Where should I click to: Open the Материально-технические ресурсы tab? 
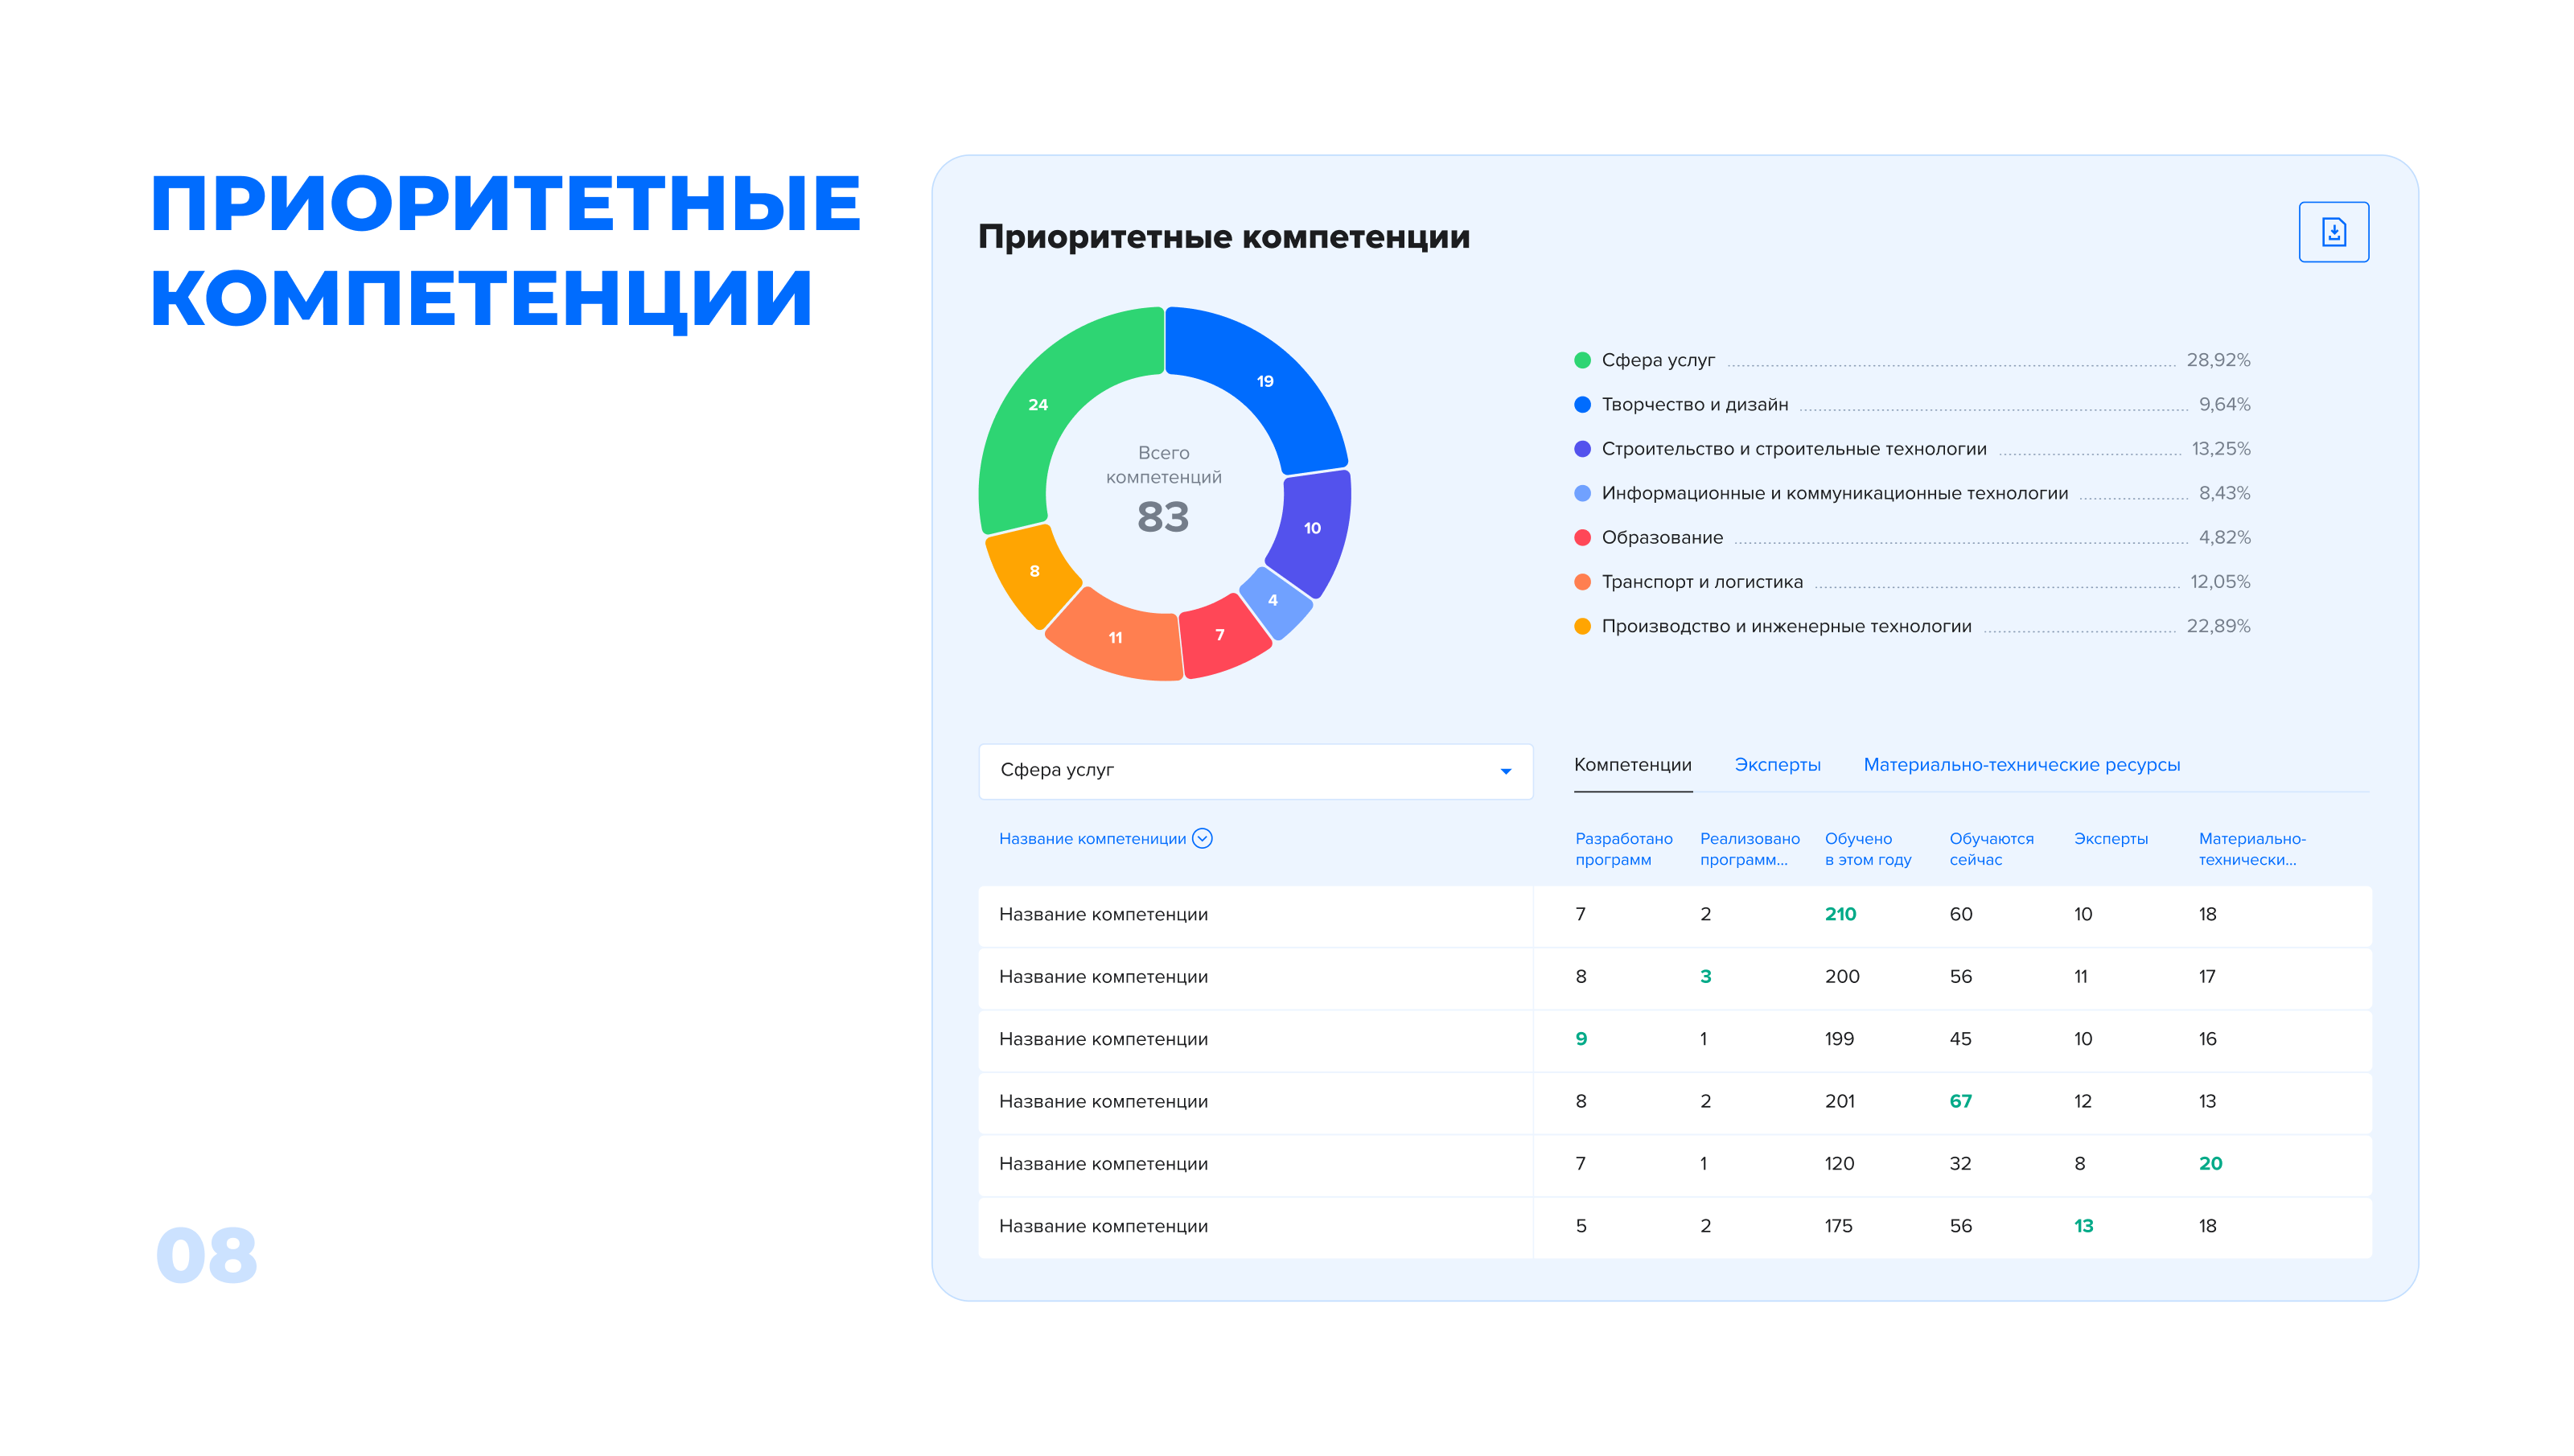coord(2022,764)
